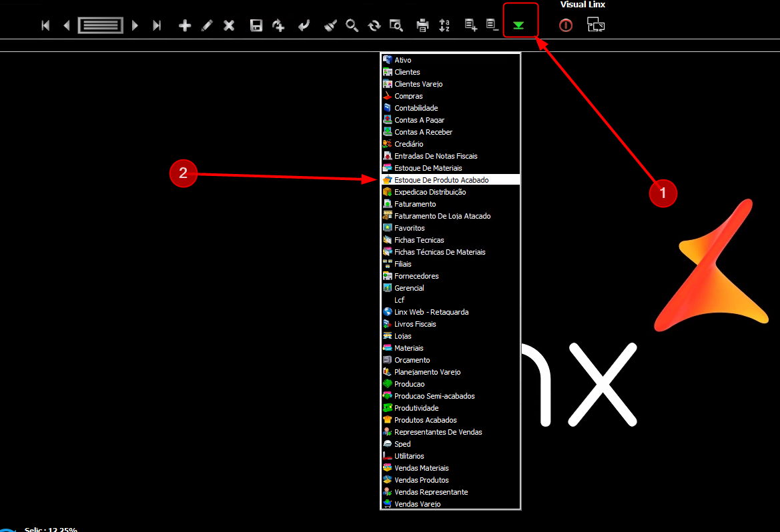The height and width of the screenshot is (532, 780).
Task: Sort records with the A-Z icon
Action: [x=444, y=25]
